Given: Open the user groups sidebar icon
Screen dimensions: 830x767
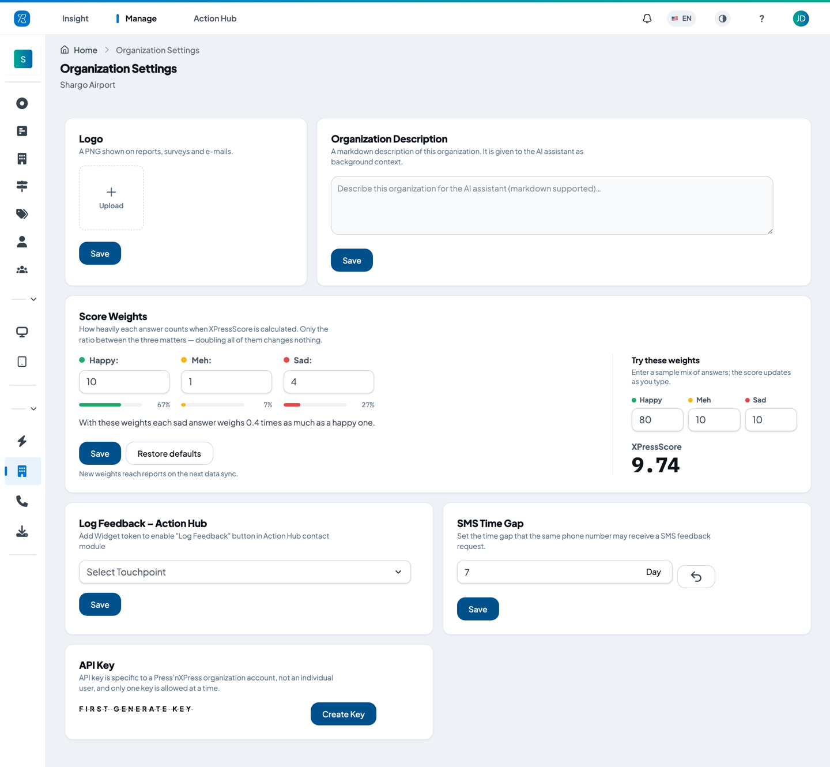Looking at the screenshot, I should pyautogui.click(x=22, y=269).
